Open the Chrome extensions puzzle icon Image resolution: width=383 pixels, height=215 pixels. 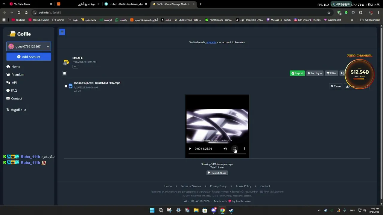(360, 13)
